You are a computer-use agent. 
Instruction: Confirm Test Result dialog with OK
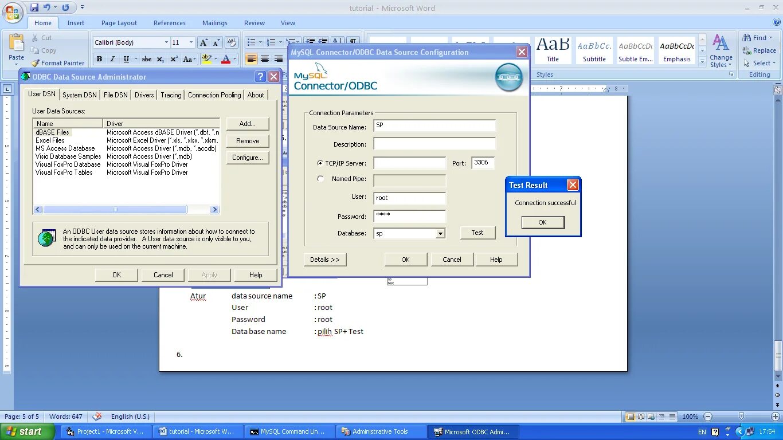pyautogui.click(x=542, y=222)
